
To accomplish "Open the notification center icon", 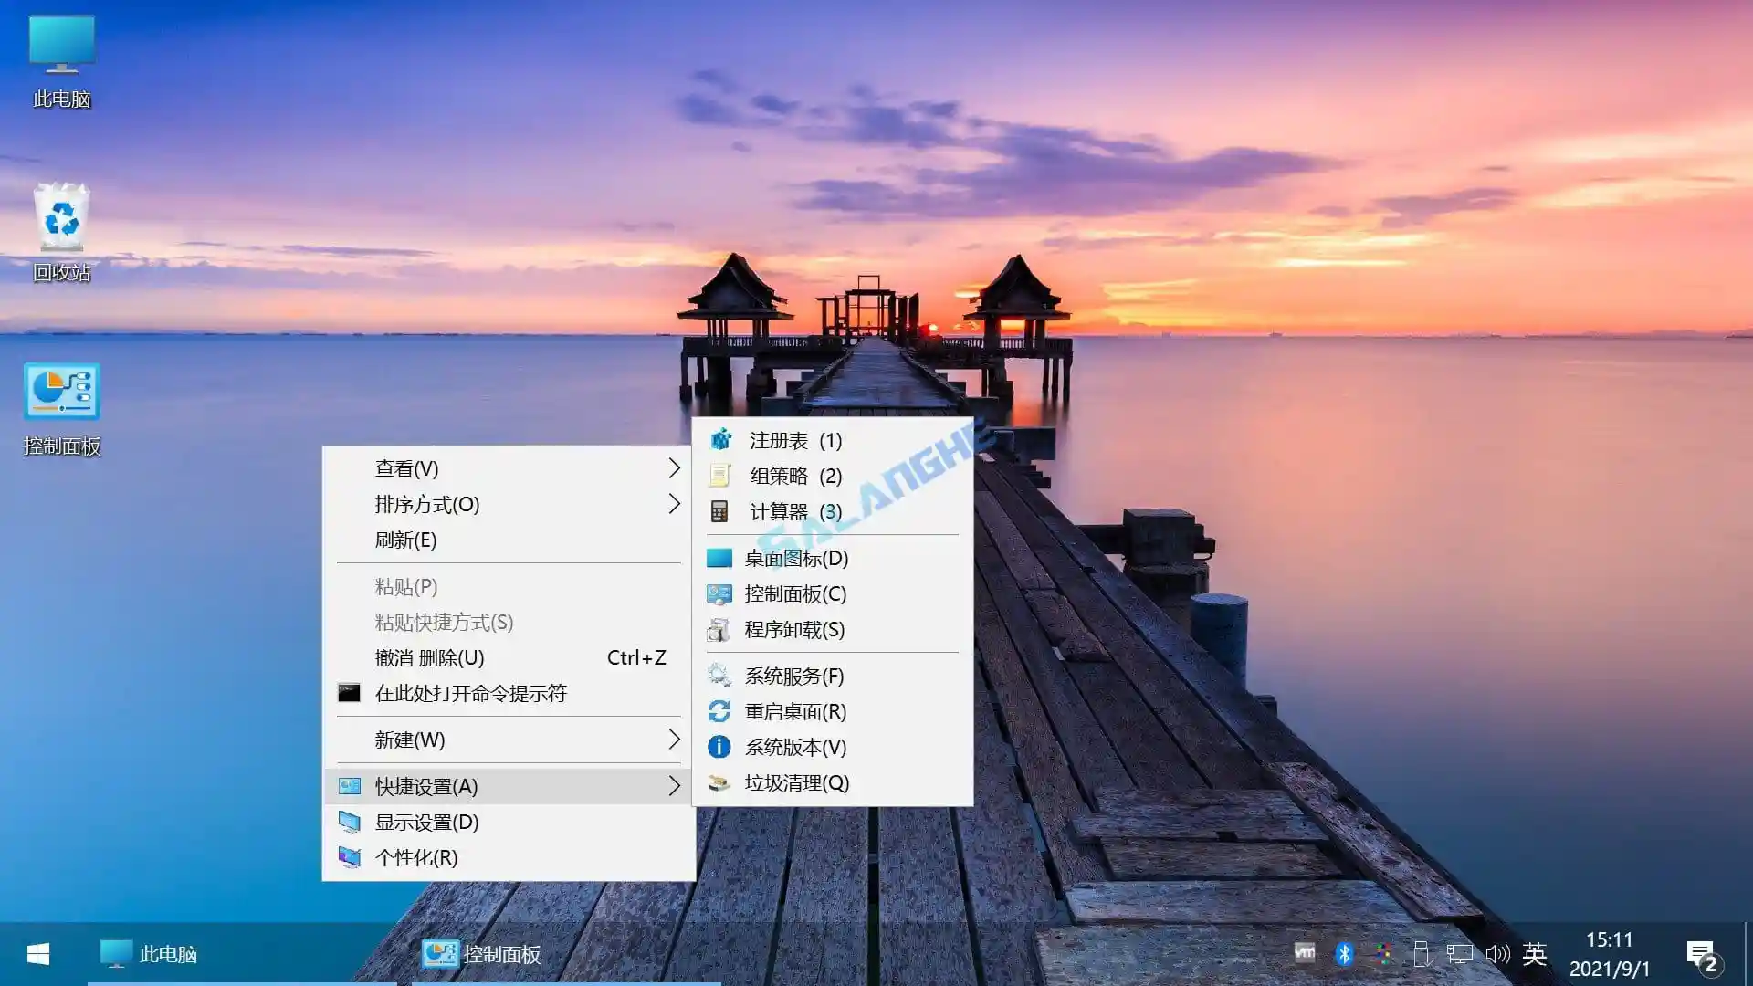I will [x=1703, y=957].
